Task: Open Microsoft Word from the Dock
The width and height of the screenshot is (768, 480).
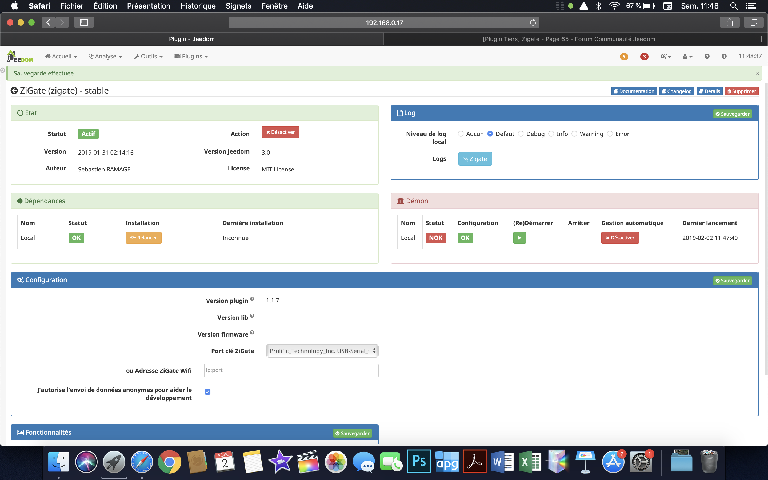Action: point(502,462)
